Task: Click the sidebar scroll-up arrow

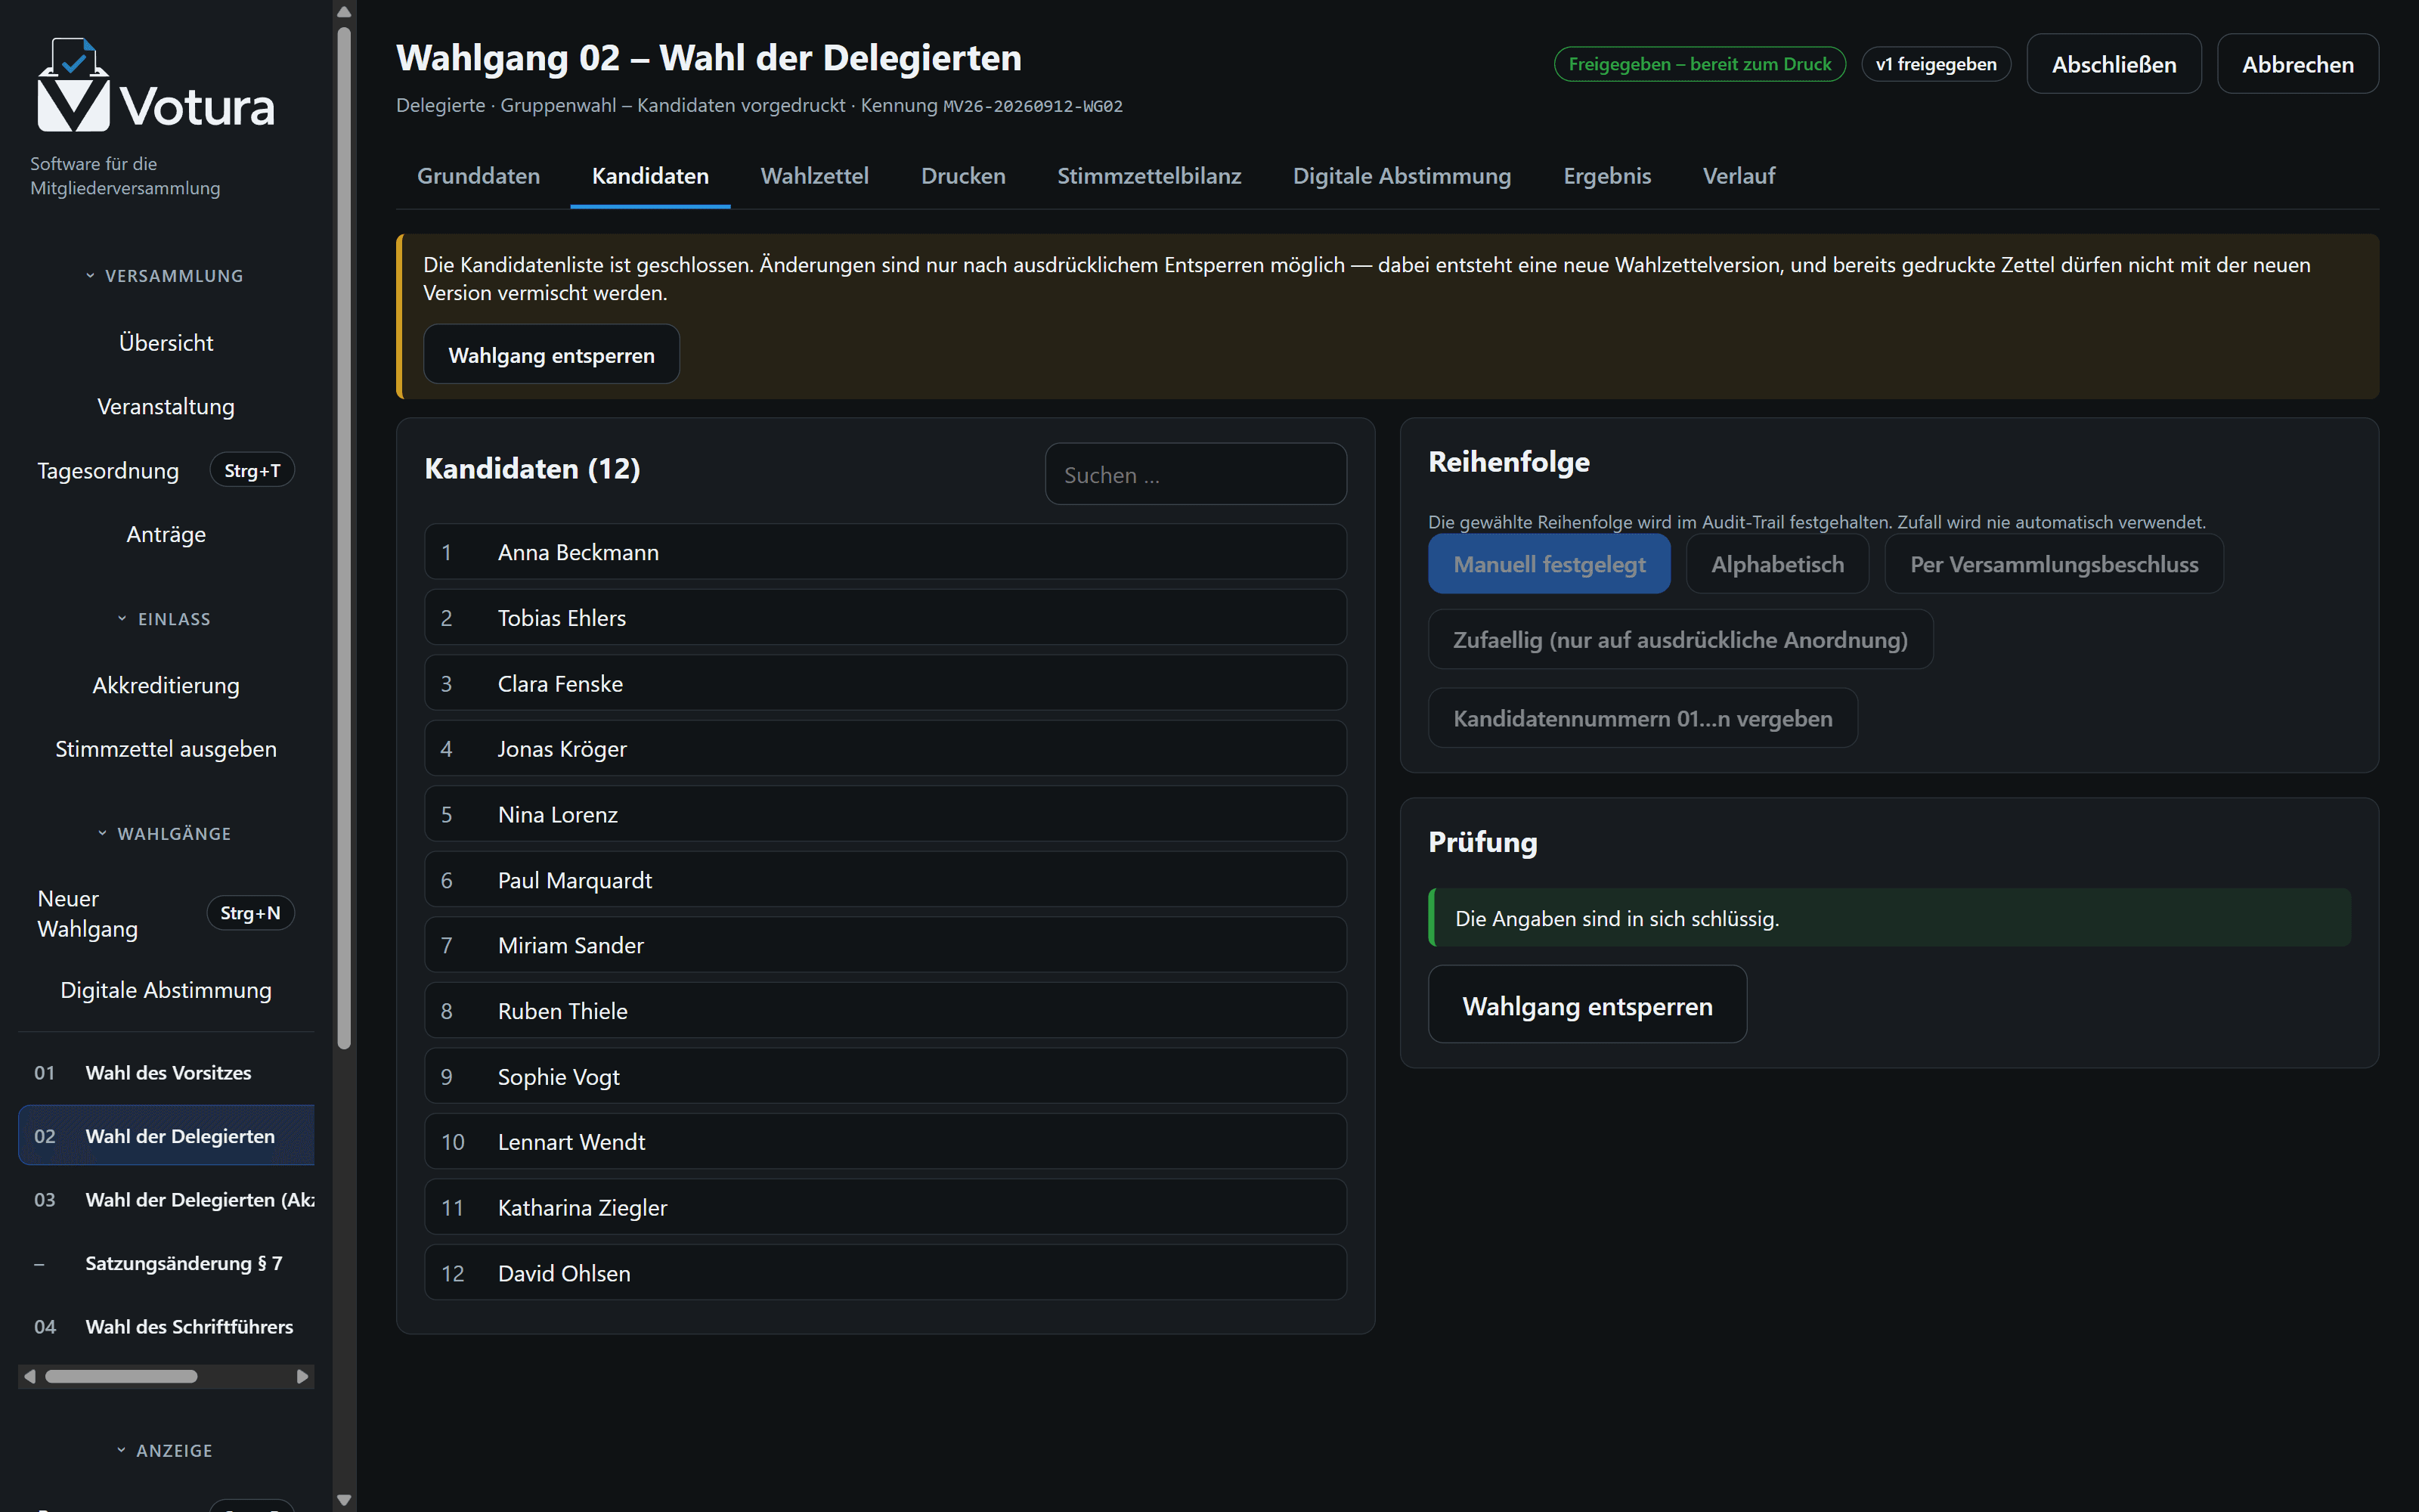Action: (344, 12)
